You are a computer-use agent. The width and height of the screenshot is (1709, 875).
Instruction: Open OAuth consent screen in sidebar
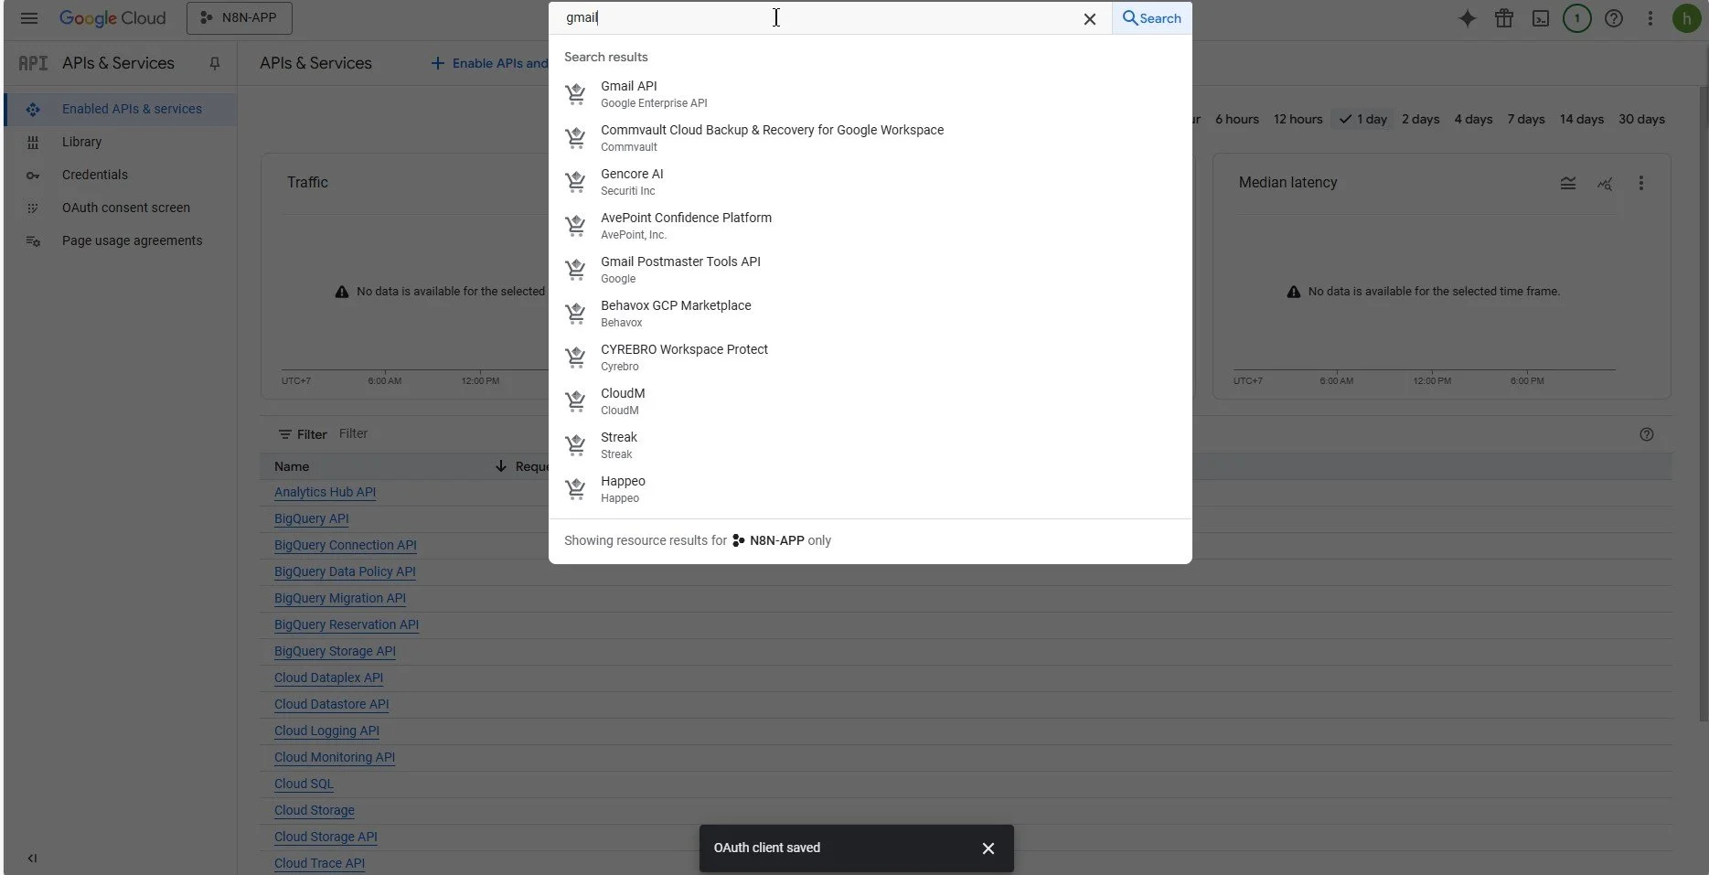120,208
